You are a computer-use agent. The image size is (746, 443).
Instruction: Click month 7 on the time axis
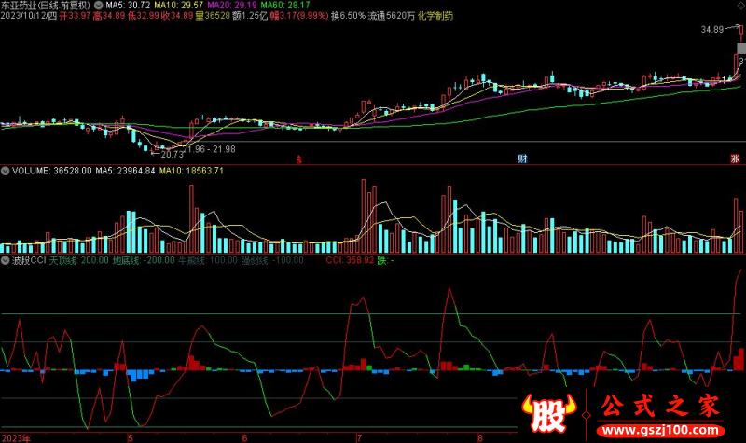click(359, 438)
